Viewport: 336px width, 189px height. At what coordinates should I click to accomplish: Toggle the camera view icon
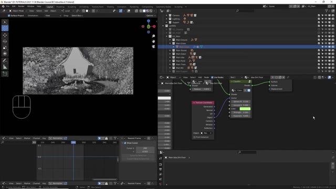pos(153,47)
